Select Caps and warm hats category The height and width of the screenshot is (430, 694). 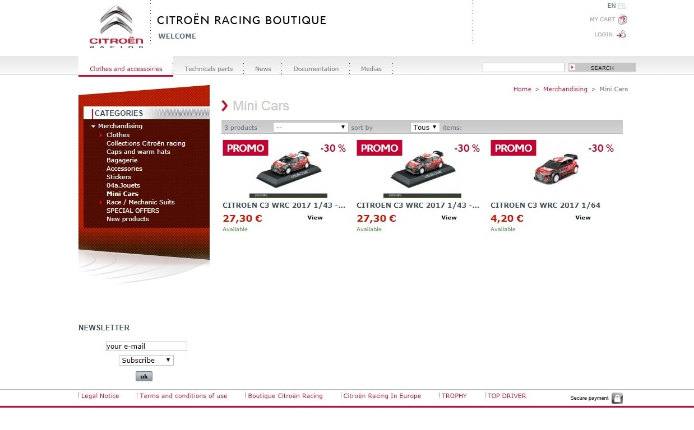tap(138, 152)
